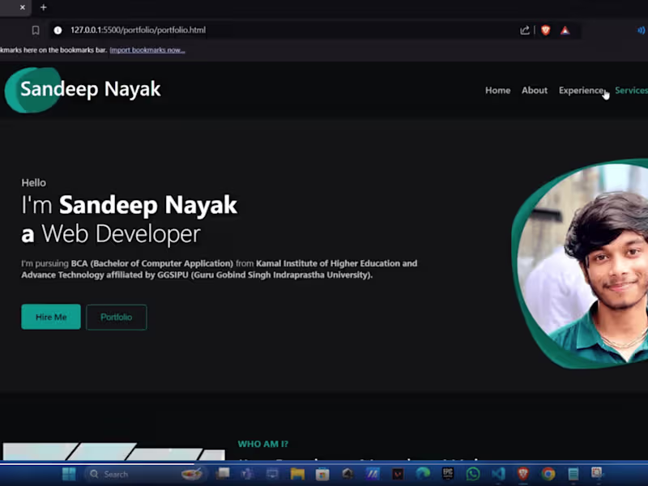This screenshot has width=648, height=486.
Task: Select the Experience navigation item
Action: [x=582, y=90]
